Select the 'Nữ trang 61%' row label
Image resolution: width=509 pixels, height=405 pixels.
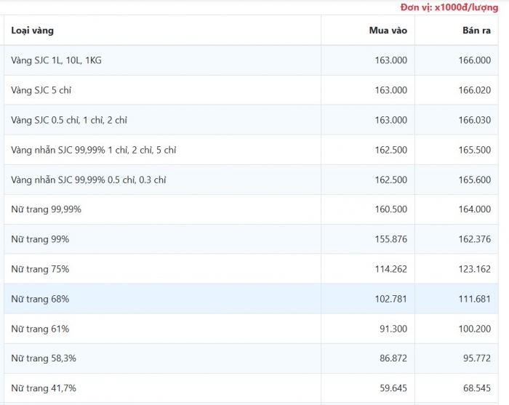click(40, 329)
